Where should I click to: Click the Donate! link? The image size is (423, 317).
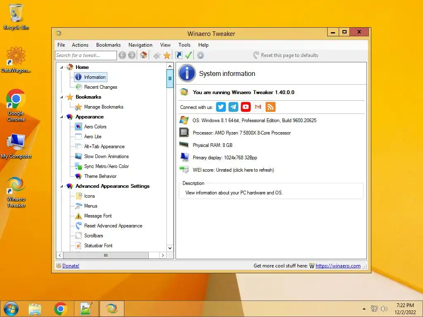(71, 266)
